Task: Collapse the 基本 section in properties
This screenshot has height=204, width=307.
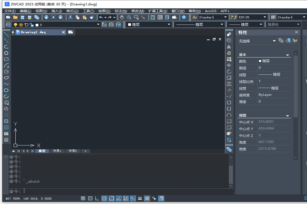Action: coord(287,55)
